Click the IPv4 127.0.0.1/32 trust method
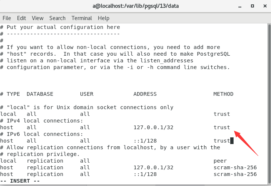Image resolution: width=271 pixels, height=186 pixels. tap(222, 127)
